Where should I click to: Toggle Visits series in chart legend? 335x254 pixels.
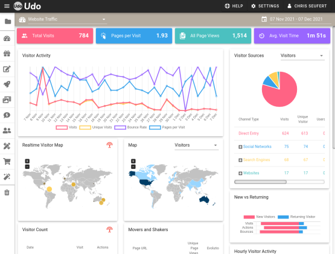click(x=66, y=127)
